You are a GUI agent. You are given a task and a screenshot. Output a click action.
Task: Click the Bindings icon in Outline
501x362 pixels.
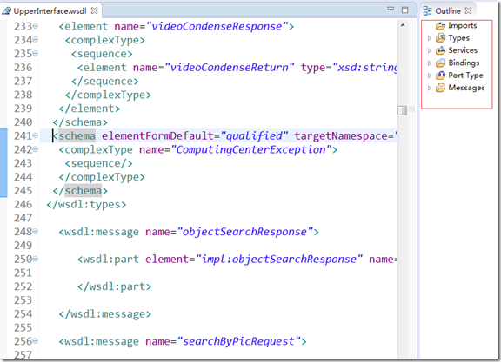pyautogui.click(x=441, y=63)
